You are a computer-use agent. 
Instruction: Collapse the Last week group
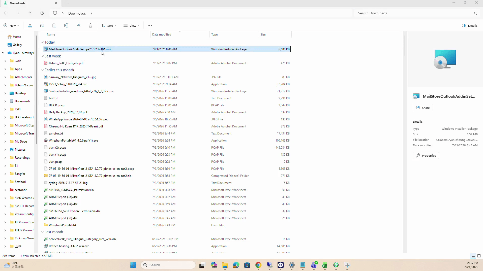(x=42, y=56)
